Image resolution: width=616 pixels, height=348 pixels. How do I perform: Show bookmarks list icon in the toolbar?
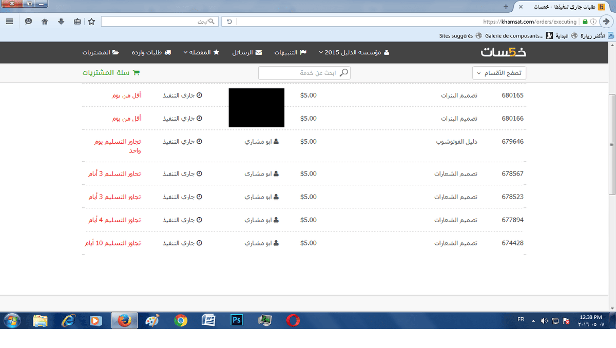pyautogui.click(x=77, y=22)
